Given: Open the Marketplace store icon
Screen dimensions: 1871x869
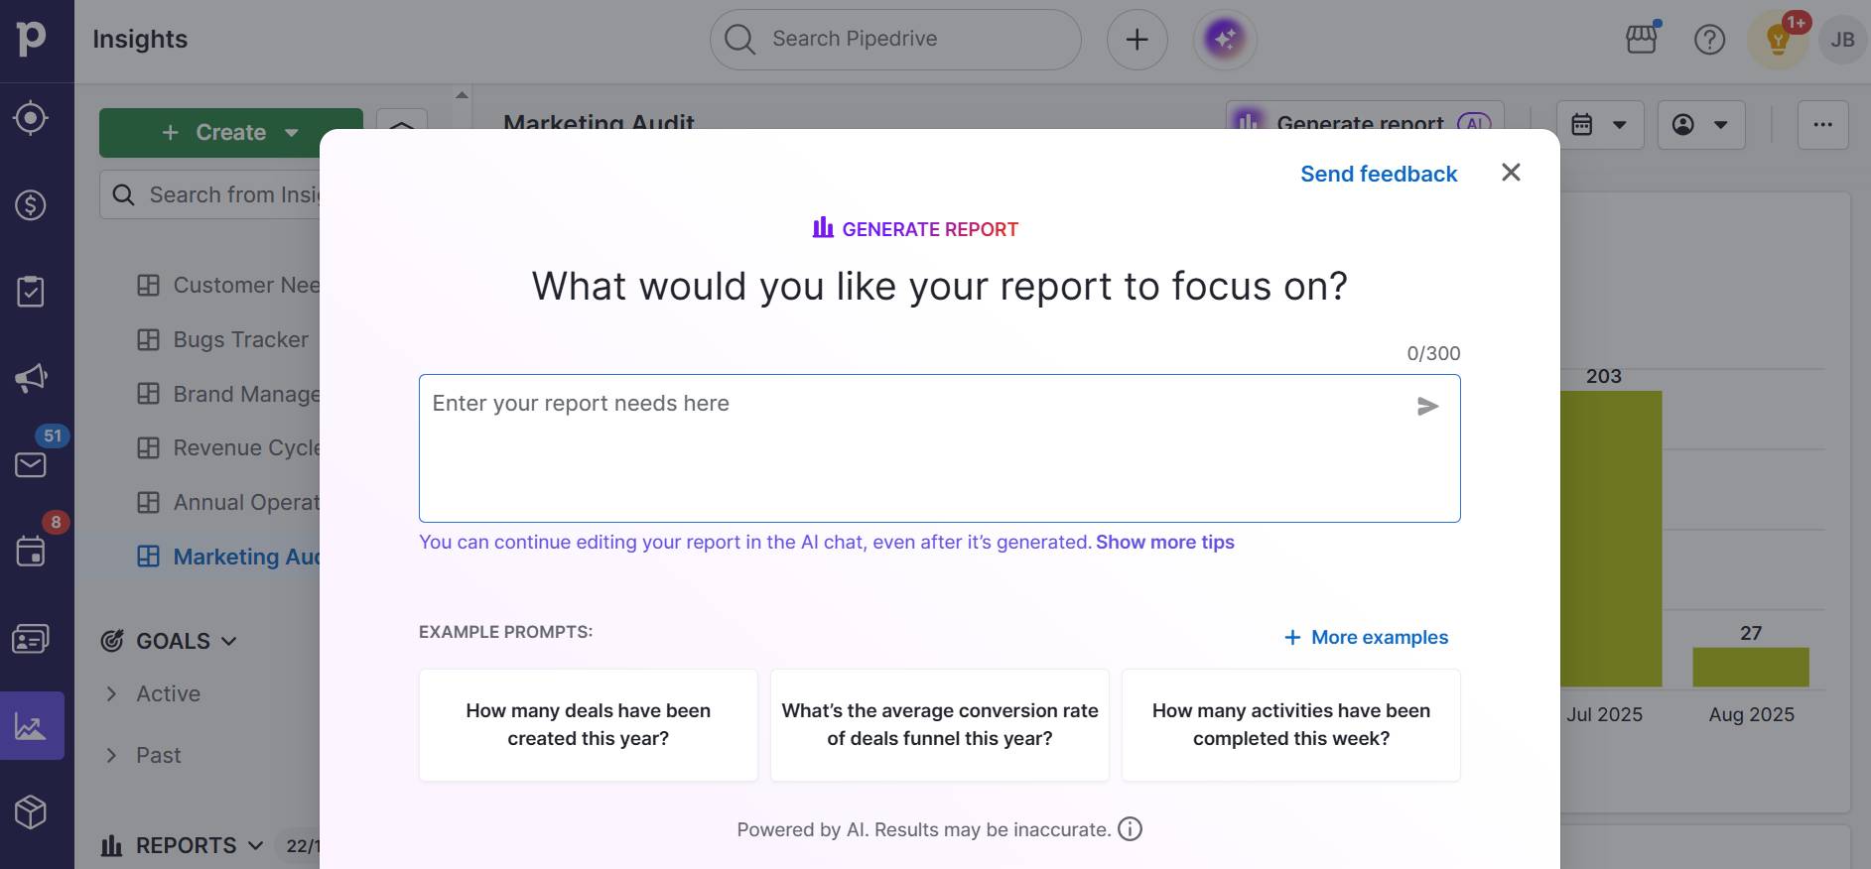Looking at the screenshot, I should (x=1642, y=40).
